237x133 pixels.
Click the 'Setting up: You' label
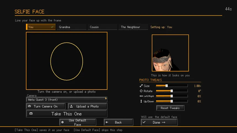pos(161,27)
